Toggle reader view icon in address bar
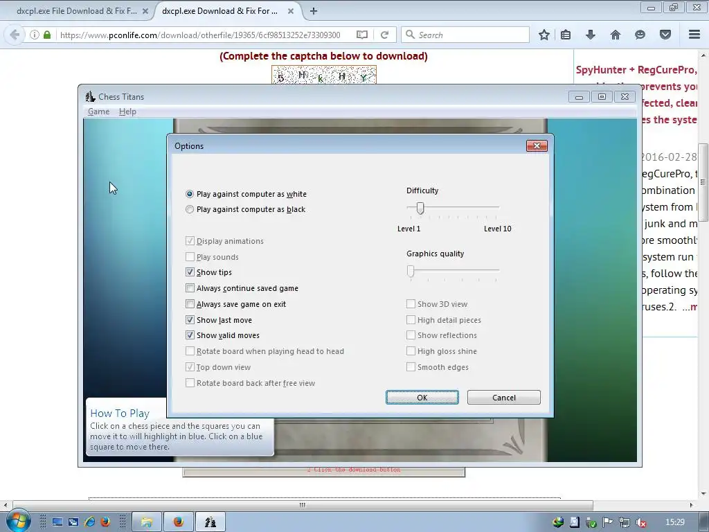Image resolution: width=709 pixels, height=532 pixels. [361, 35]
